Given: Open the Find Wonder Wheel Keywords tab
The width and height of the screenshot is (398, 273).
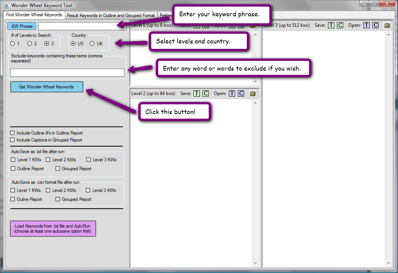Looking at the screenshot, I should click(34, 15).
